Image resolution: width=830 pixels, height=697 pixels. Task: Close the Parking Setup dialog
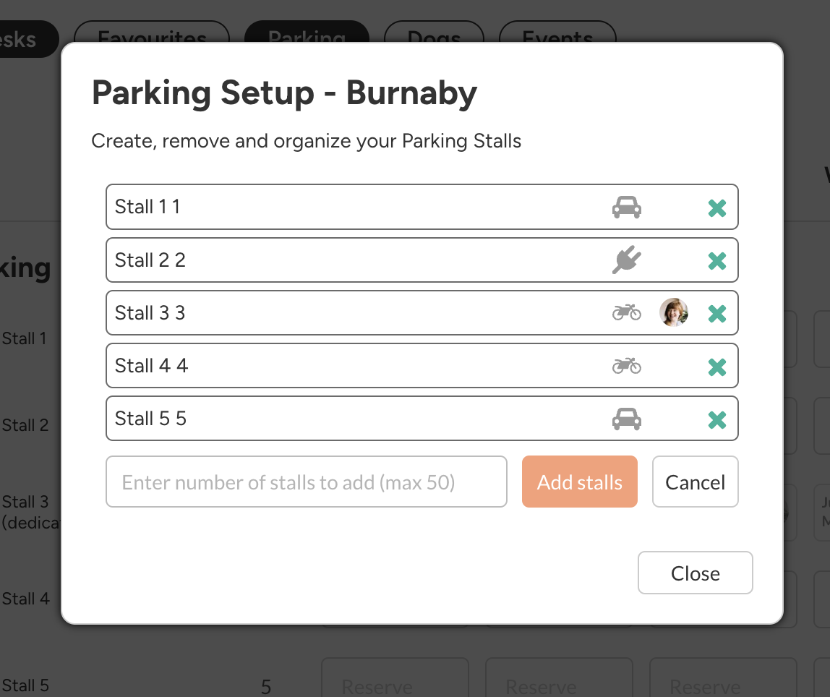(x=695, y=573)
